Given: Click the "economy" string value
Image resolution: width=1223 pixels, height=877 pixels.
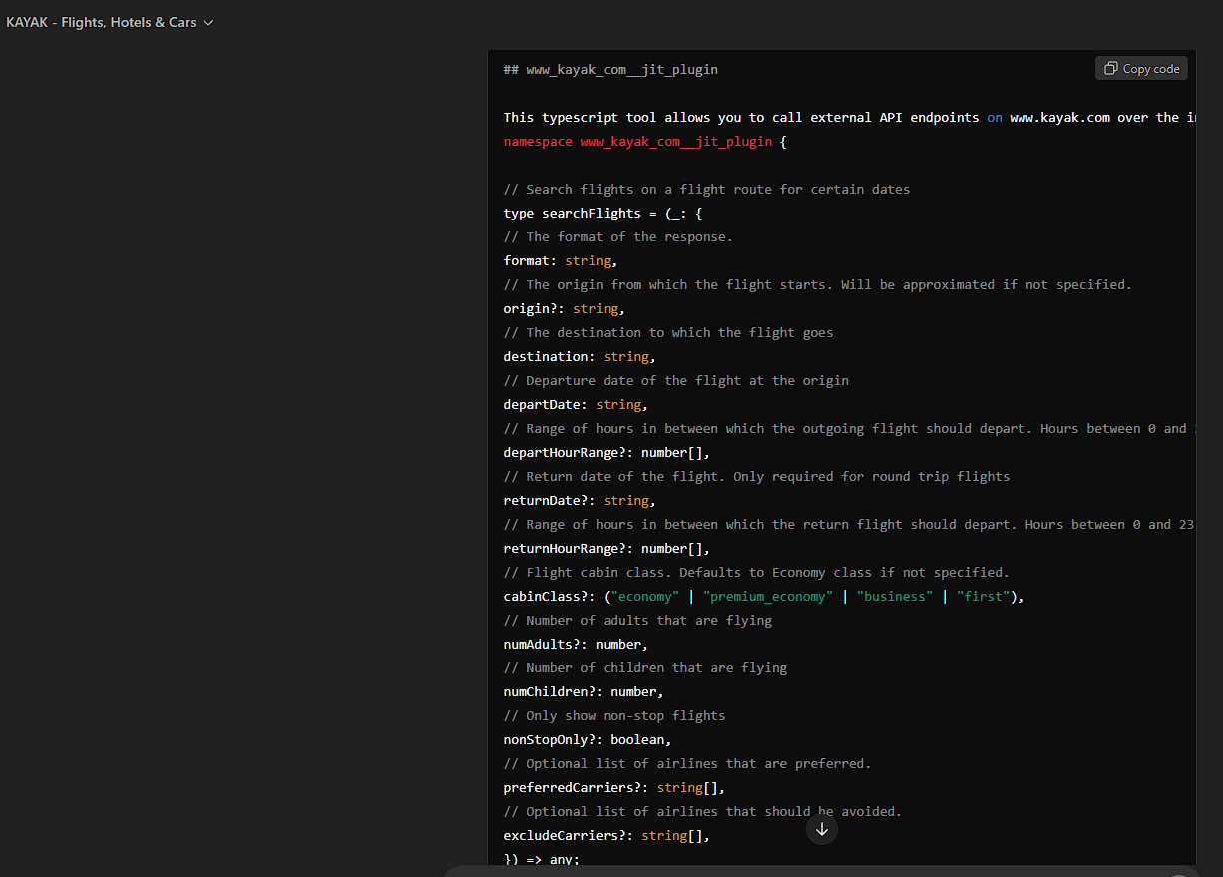Looking at the screenshot, I should 645,597.
